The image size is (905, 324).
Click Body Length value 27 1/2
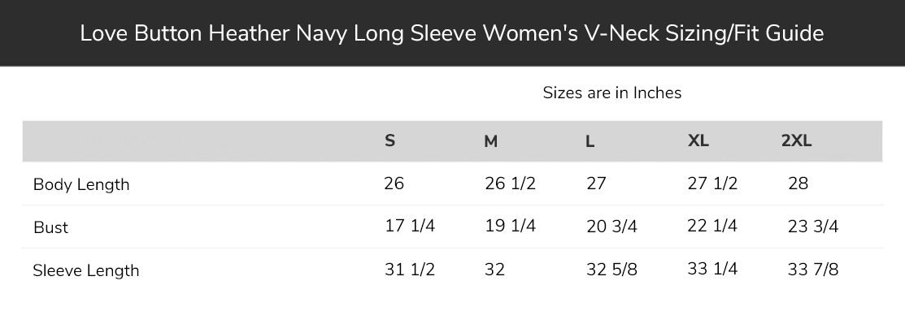tap(712, 184)
